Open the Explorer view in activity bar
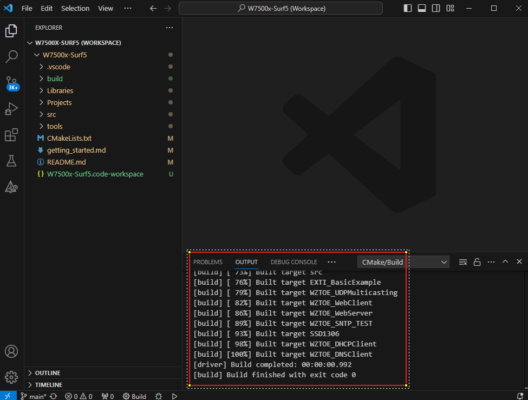The image size is (528, 400). (x=11, y=31)
